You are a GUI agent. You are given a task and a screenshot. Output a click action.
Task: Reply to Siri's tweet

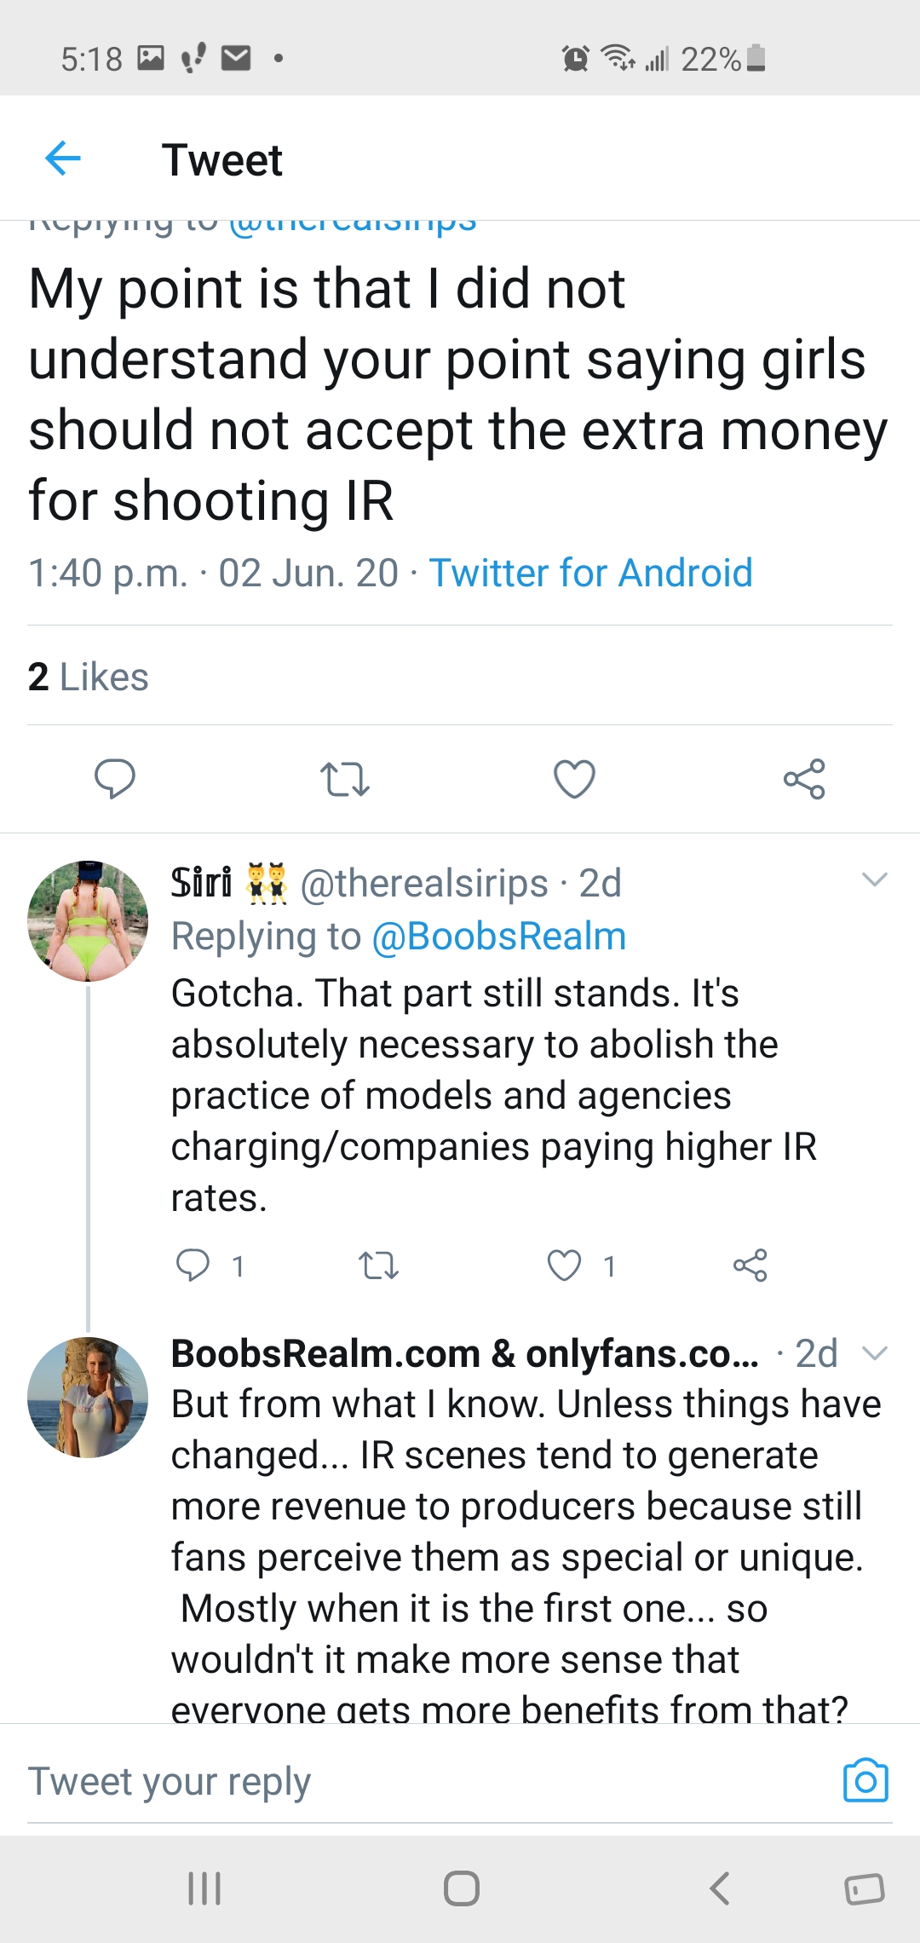193,1266
